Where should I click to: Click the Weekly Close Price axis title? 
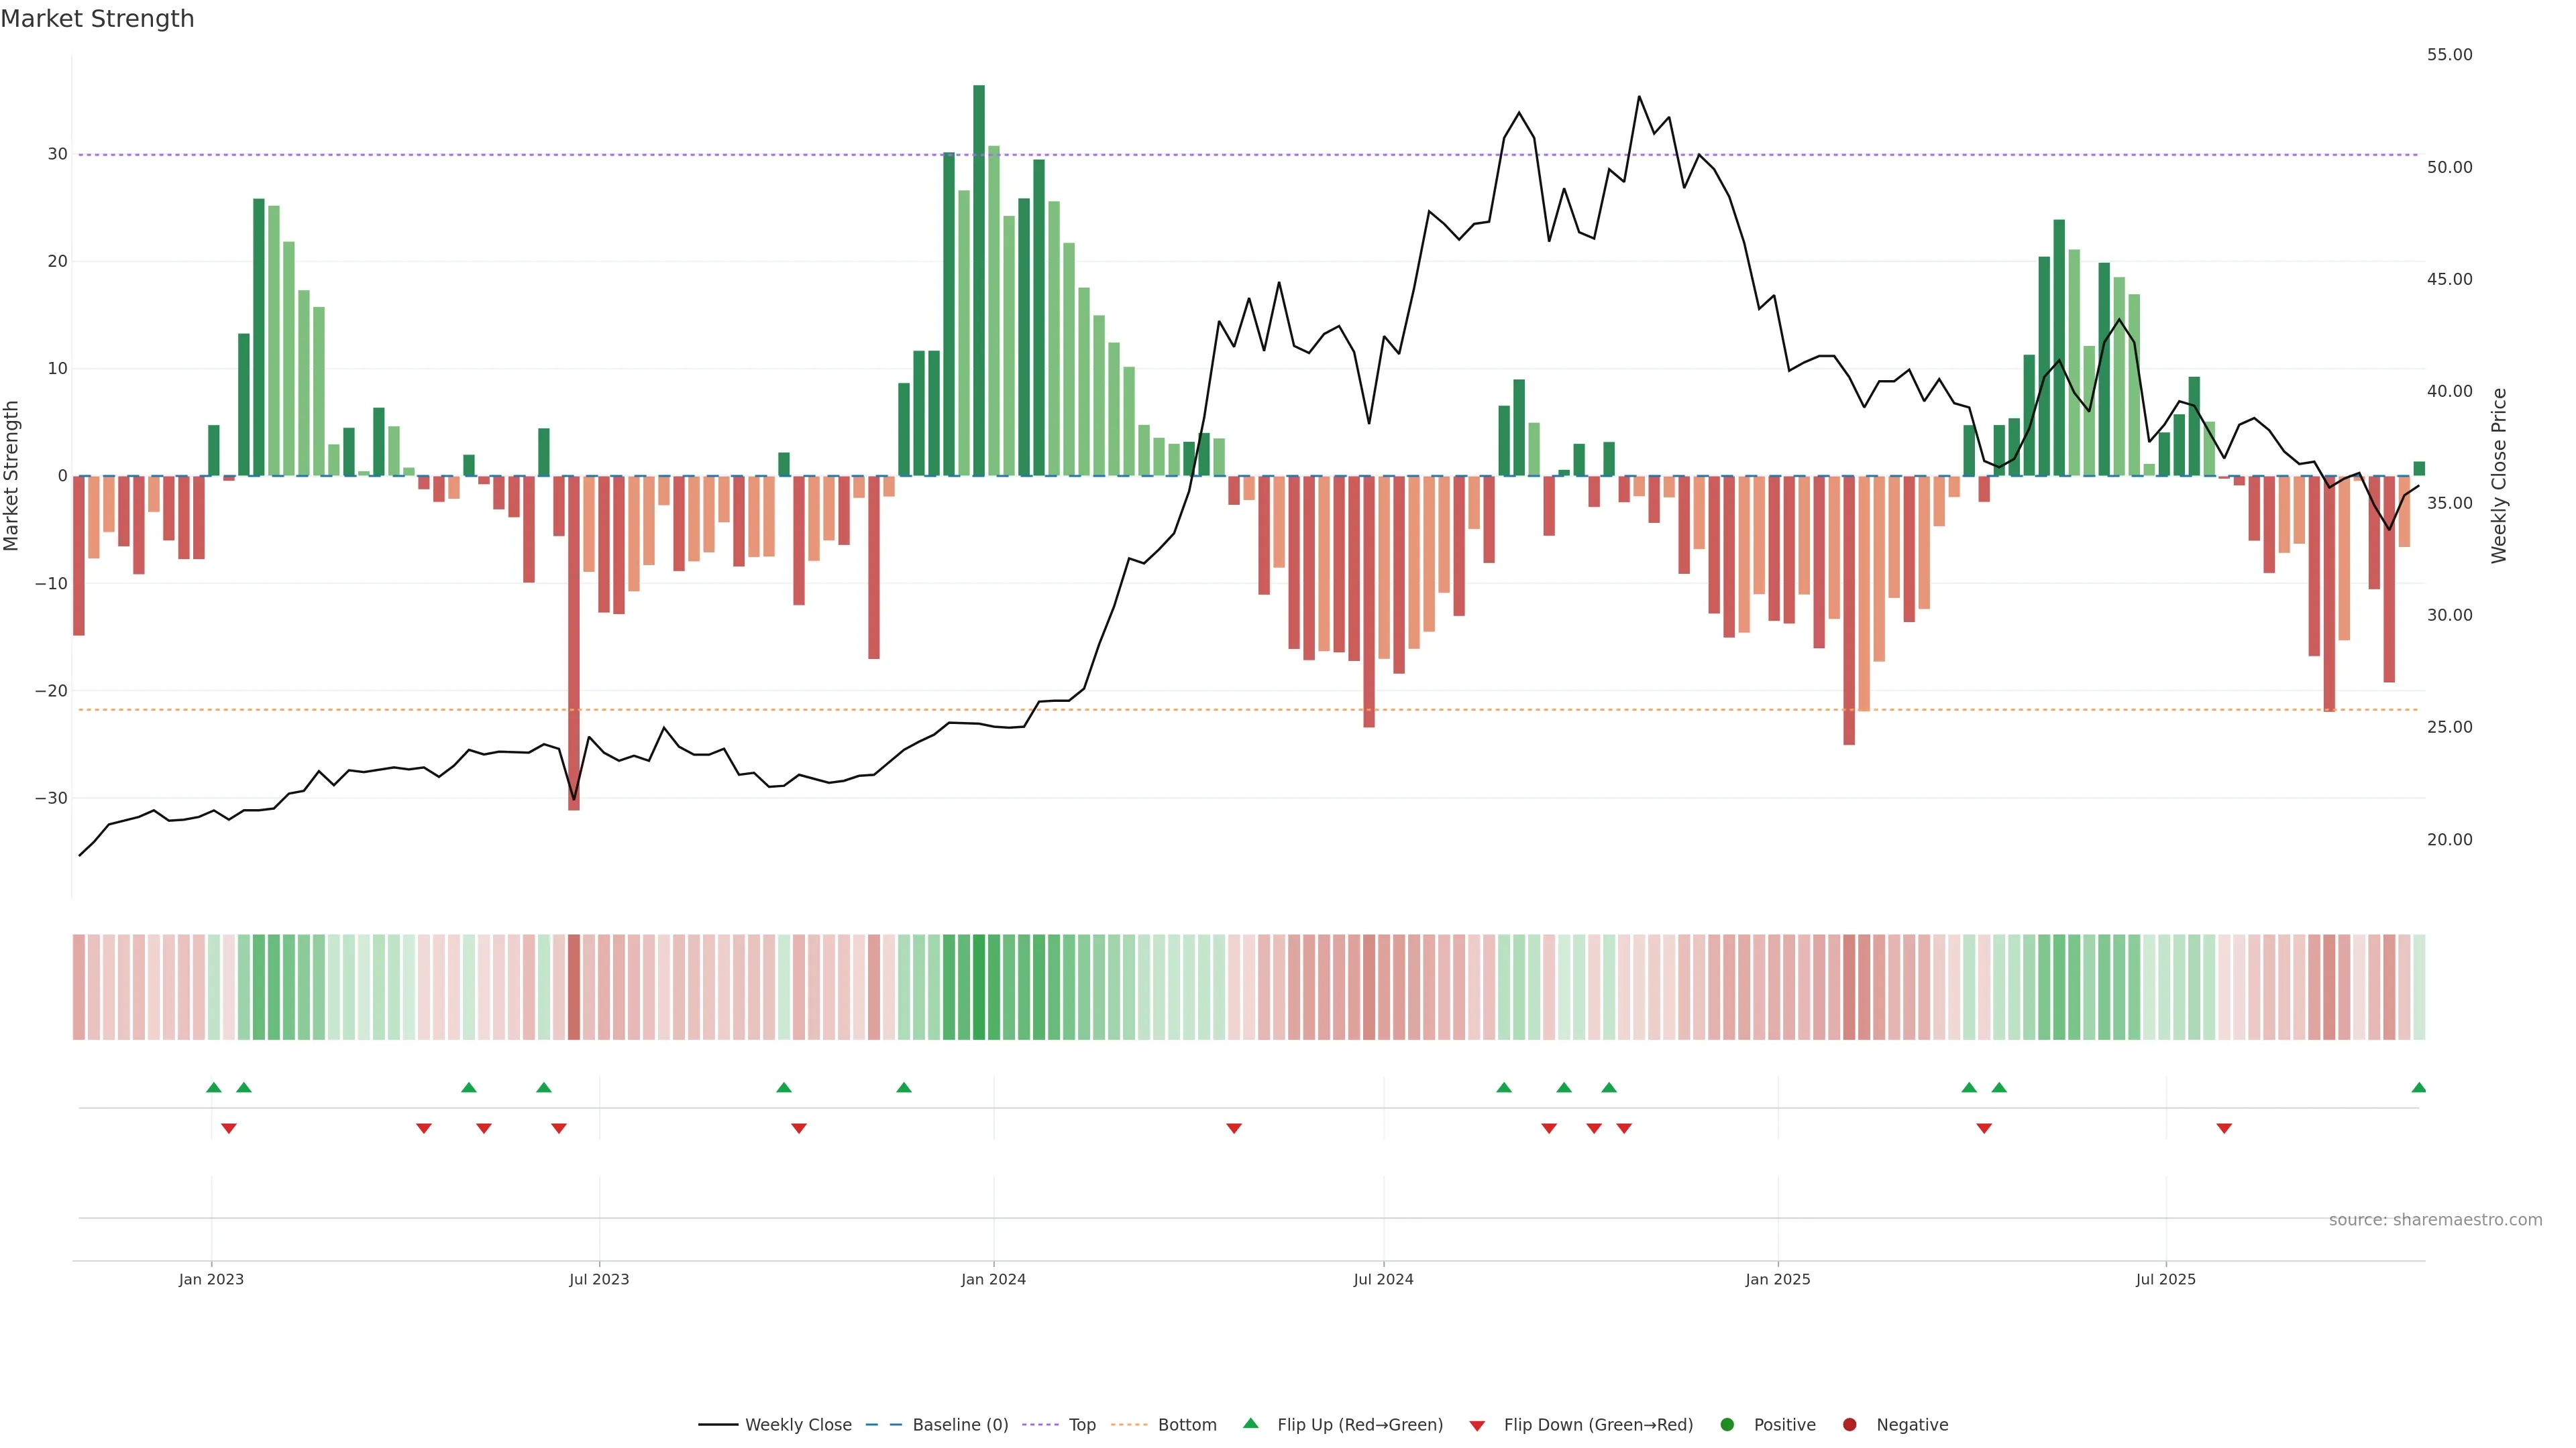click(2498, 476)
